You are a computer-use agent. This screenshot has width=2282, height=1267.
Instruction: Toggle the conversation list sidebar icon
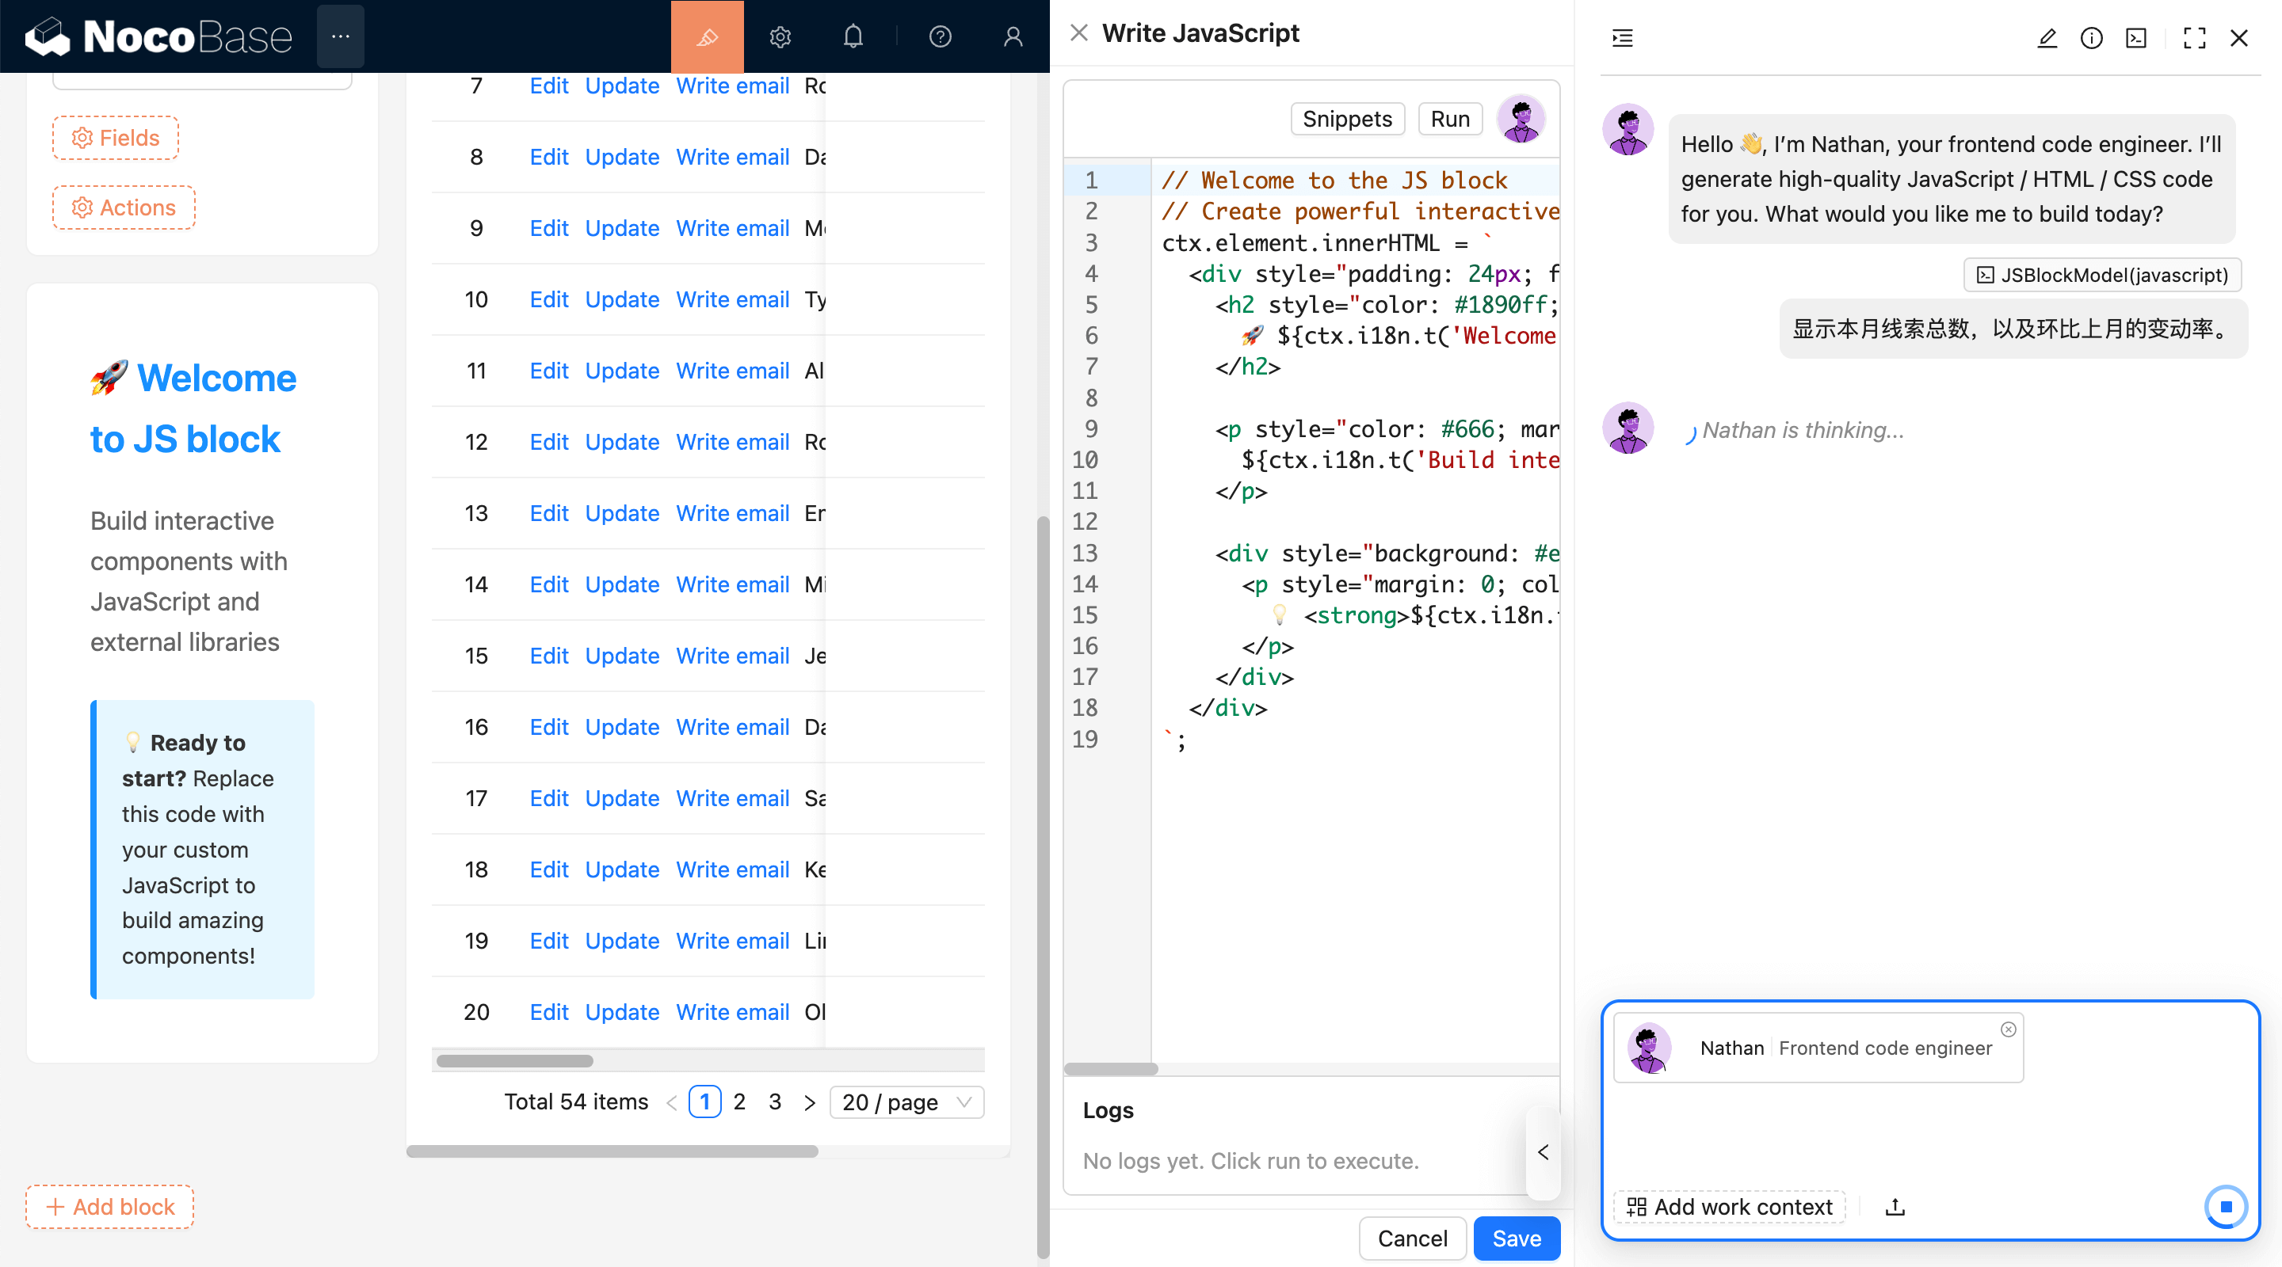(x=1622, y=38)
